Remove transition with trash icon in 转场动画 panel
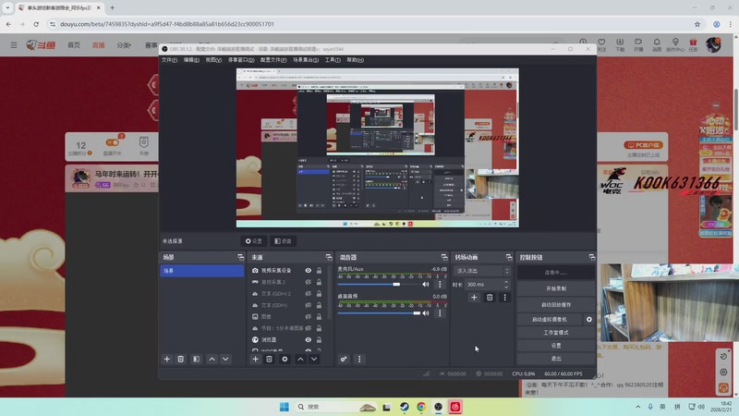Screen dimensions: 739x416 490,297
